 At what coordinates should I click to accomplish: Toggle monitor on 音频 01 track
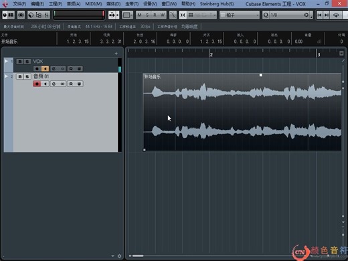pos(45,84)
